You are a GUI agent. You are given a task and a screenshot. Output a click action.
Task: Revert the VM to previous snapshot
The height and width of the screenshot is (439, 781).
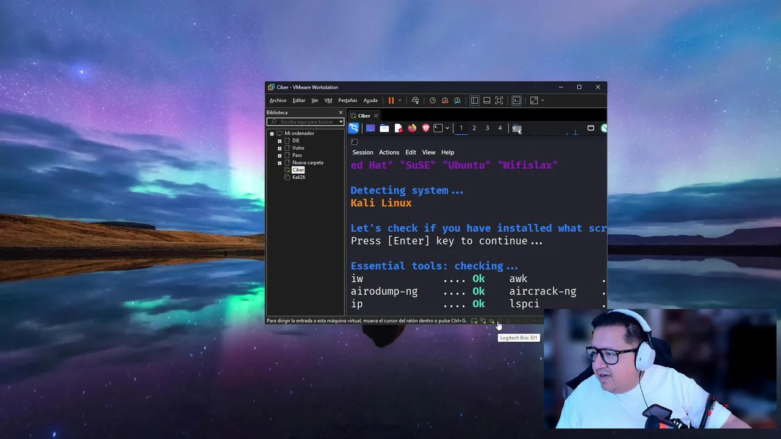tap(445, 101)
